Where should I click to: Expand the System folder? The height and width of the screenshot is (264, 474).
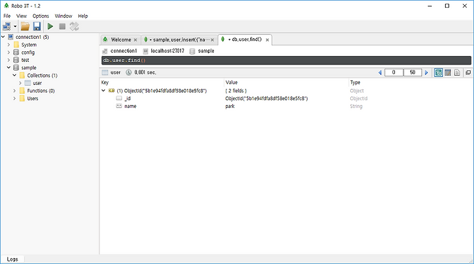[9, 45]
